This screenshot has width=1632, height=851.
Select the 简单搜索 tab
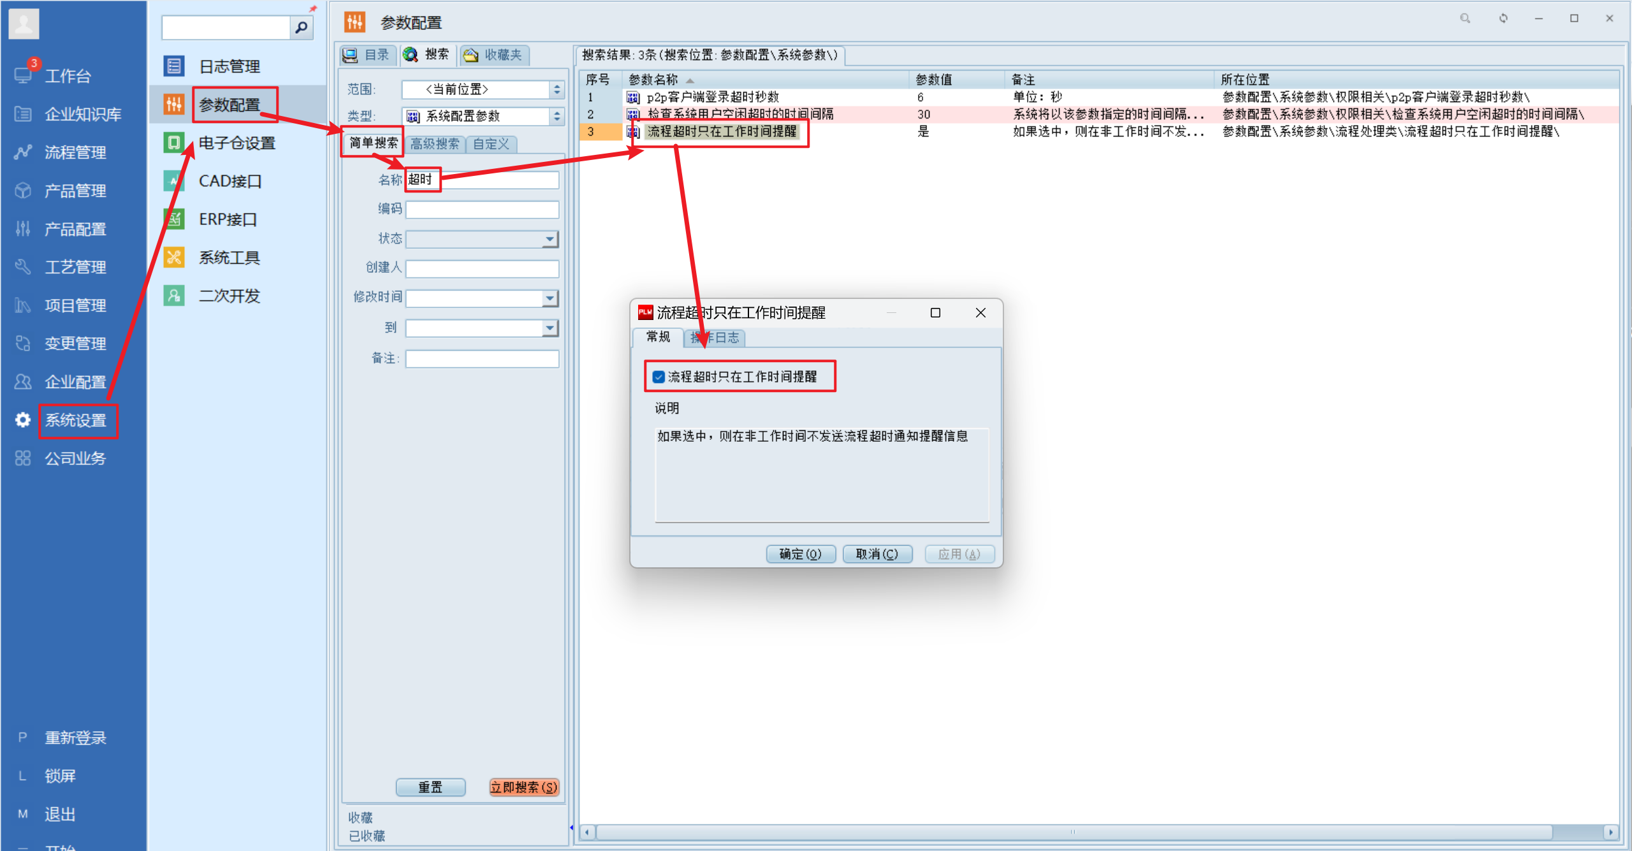click(373, 143)
